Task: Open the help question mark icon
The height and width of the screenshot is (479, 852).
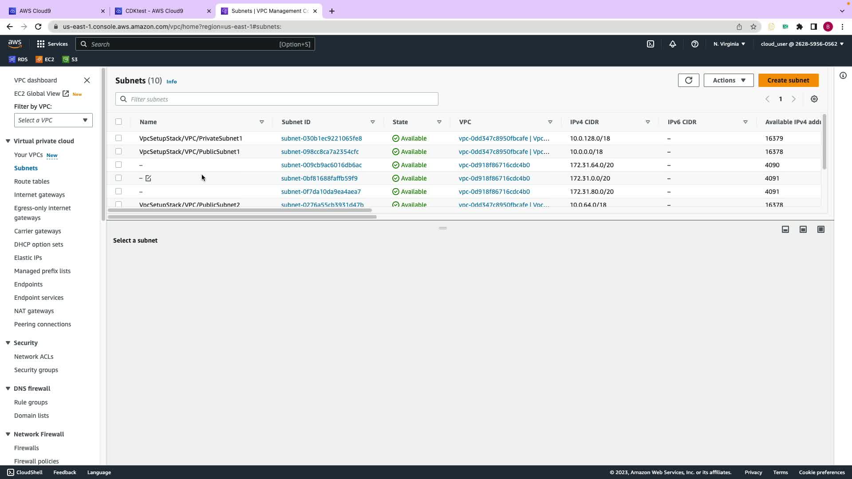Action: coord(695,44)
